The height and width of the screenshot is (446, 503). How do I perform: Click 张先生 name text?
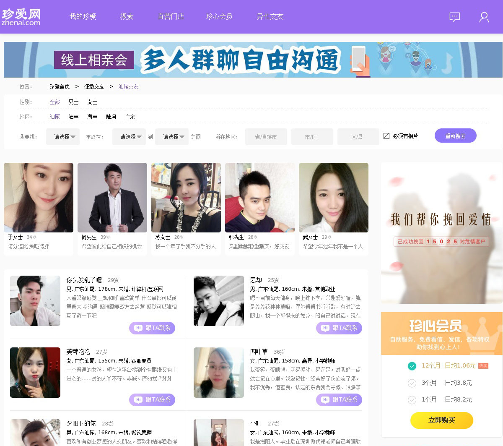tap(236, 237)
